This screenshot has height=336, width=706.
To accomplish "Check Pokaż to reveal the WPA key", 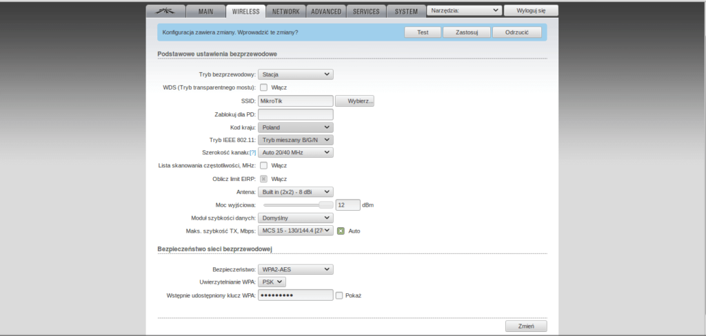I will (x=339, y=295).
